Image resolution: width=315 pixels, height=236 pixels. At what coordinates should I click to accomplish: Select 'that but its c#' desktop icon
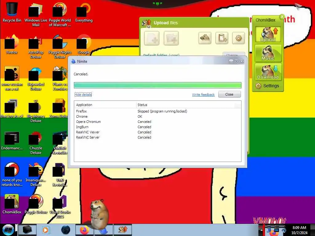click(x=12, y=108)
